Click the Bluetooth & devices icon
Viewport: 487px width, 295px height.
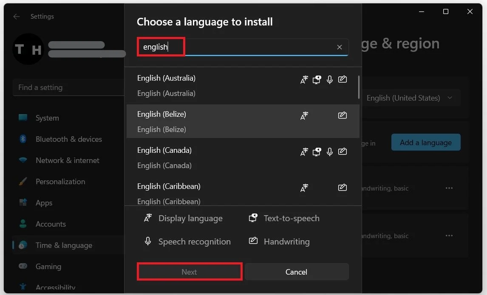point(23,139)
